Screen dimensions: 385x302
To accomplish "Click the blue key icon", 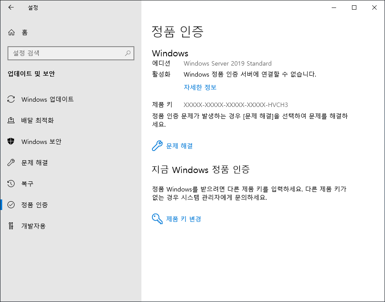I will (x=157, y=219).
